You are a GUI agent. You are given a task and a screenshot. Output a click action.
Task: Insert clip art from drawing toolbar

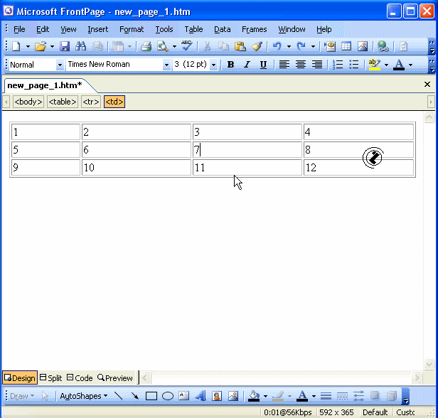[x=217, y=396]
